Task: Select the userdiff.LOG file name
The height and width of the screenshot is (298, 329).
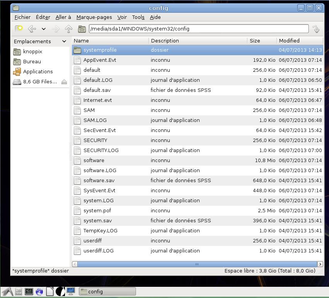Action: (99, 251)
